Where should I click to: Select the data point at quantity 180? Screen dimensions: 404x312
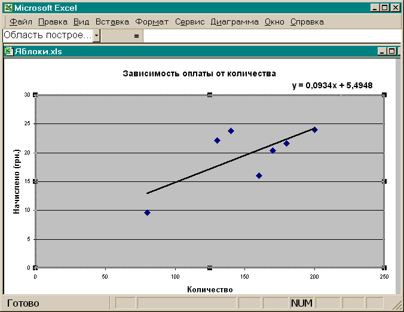286,143
